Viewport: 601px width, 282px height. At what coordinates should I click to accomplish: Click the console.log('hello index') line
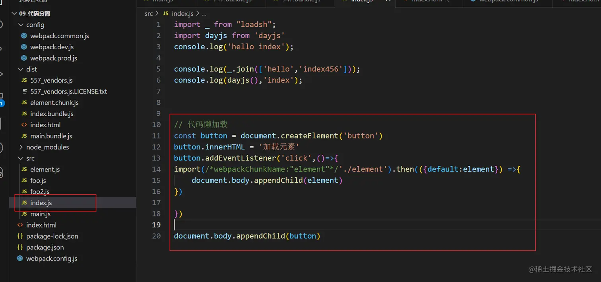click(x=234, y=47)
